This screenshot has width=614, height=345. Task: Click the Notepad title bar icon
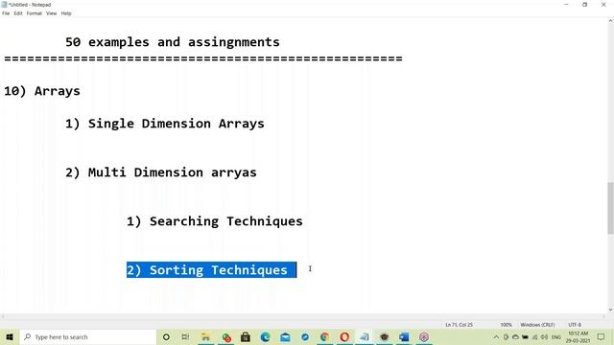(4, 5)
